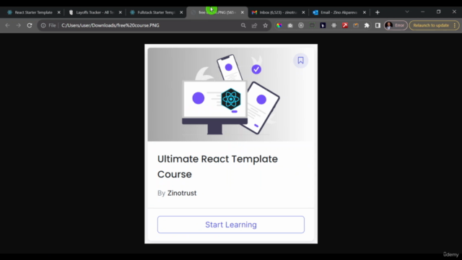Open the tab search dropdown chevron
Image resolution: width=462 pixels, height=260 pixels.
[x=407, y=12]
